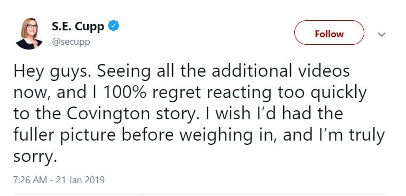The width and height of the screenshot is (406, 196).
Task: Visit the @secupp handle link
Action: (x=71, y=42)
